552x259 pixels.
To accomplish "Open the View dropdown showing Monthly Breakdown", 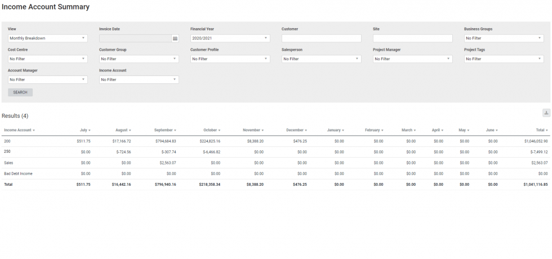I will 48,38.
